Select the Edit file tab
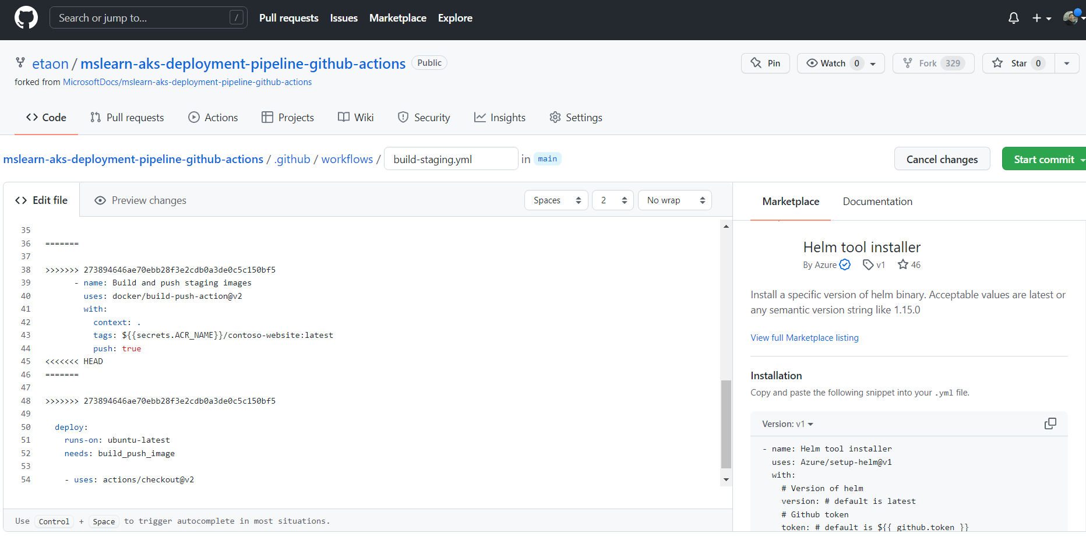The width and height of the screenshot is (1086, 540). [41, 200]
